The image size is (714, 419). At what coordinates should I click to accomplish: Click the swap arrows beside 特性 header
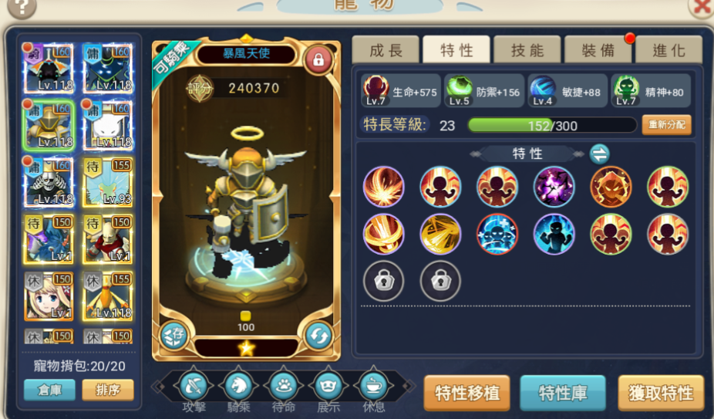599,154
